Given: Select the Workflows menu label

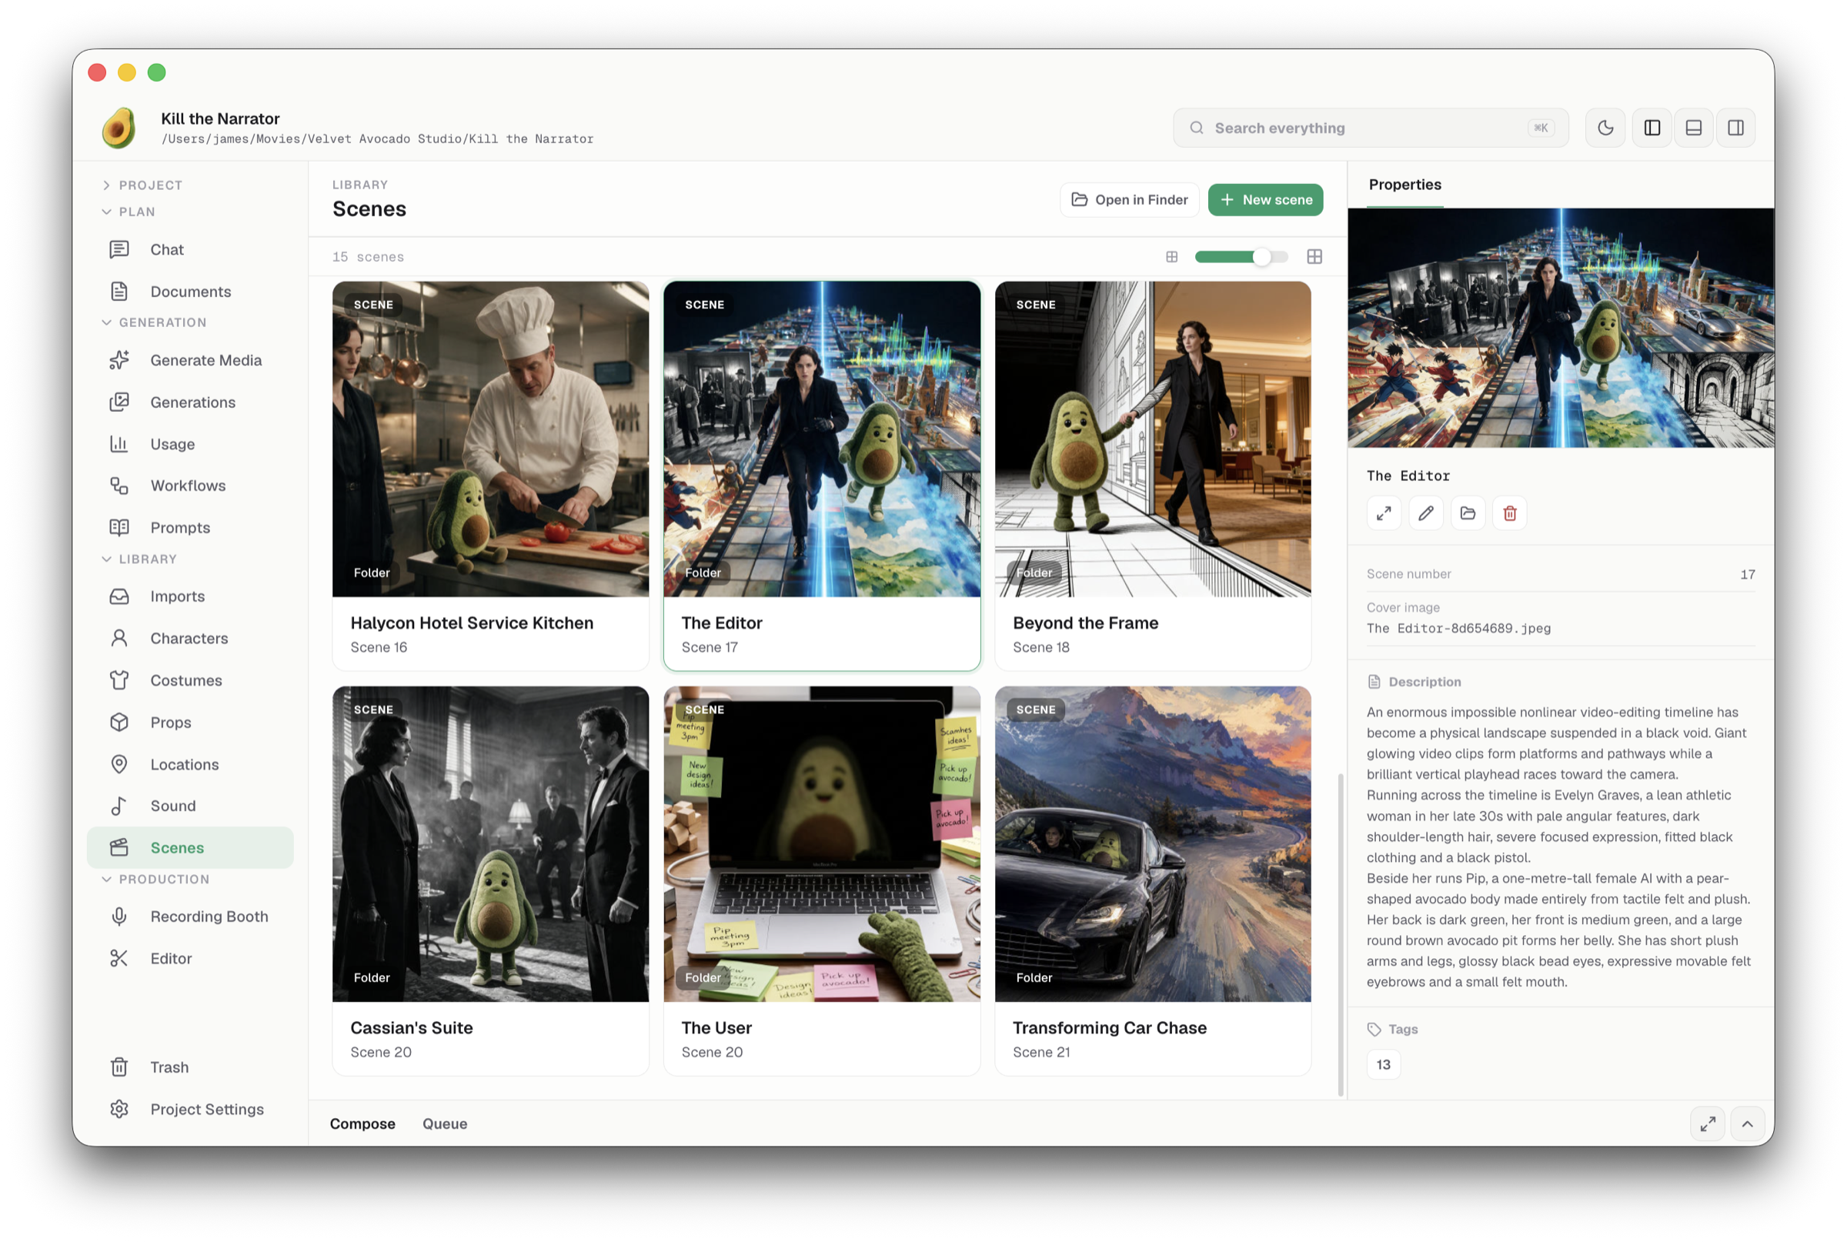Looking at the screenshot, I should click(189, 486).
